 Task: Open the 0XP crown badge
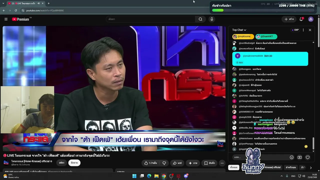coord(295,30)
